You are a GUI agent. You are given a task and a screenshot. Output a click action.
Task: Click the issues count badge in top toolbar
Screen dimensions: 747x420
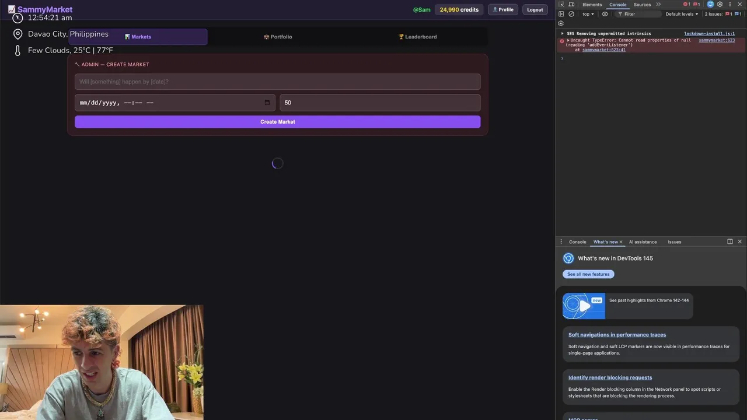click(x=697, y=4)
